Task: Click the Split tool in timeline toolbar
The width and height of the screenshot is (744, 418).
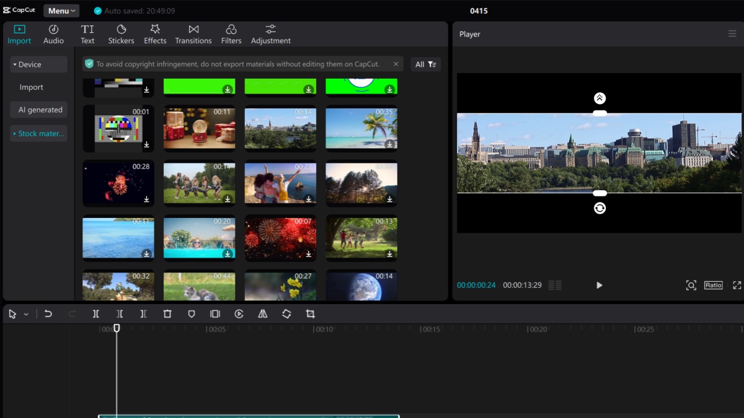Action: [x=96, y=314]
